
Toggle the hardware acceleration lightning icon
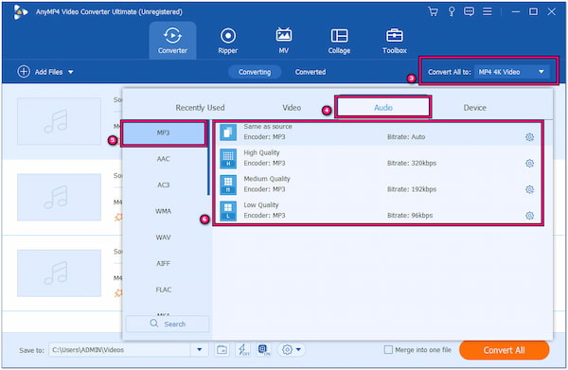[x=242, y=350]
